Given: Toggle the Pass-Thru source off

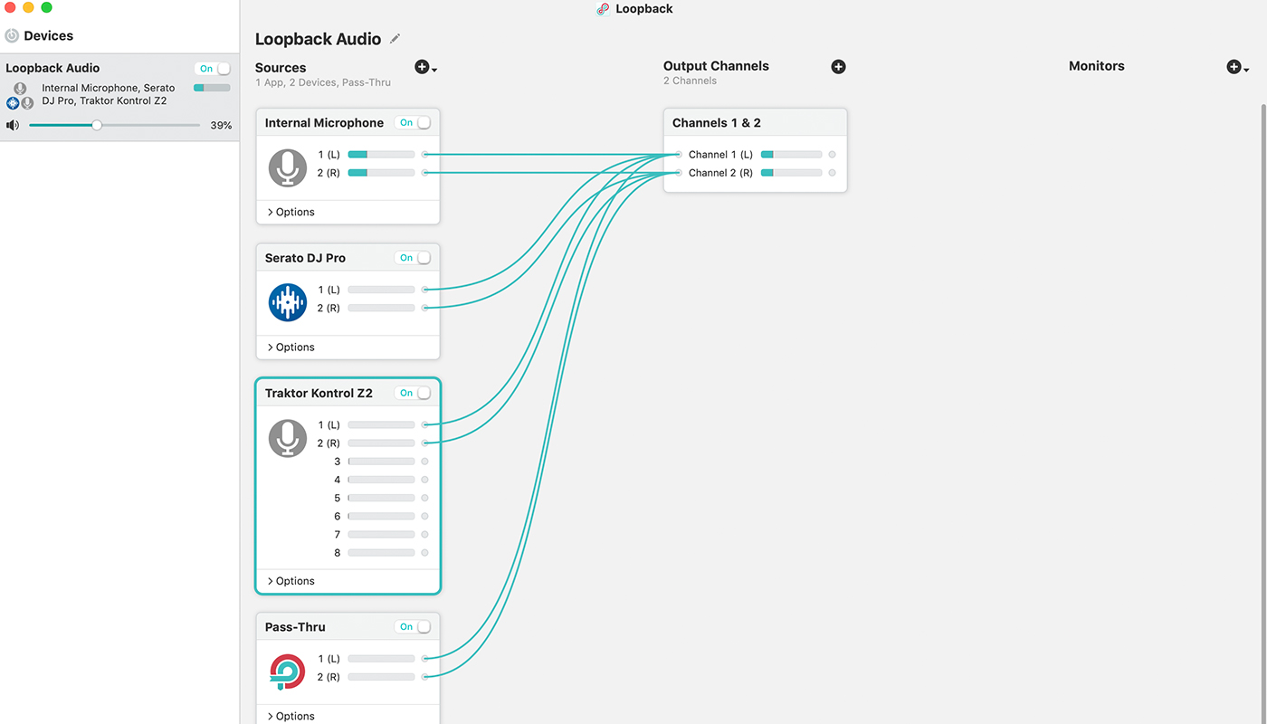Looking at the screenshot, I should point(413,626).
